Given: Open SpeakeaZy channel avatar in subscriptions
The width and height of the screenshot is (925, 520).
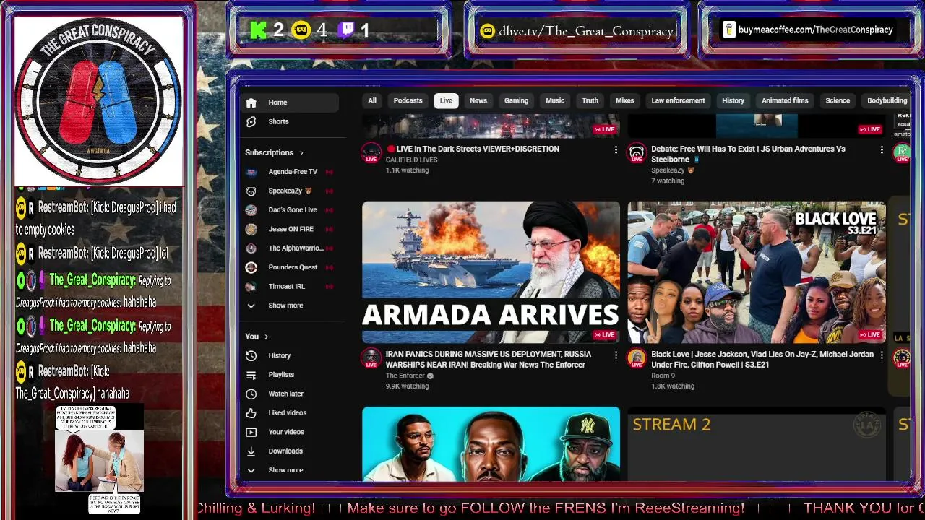Looking at the screenshot, I should (x=251, y=191).
